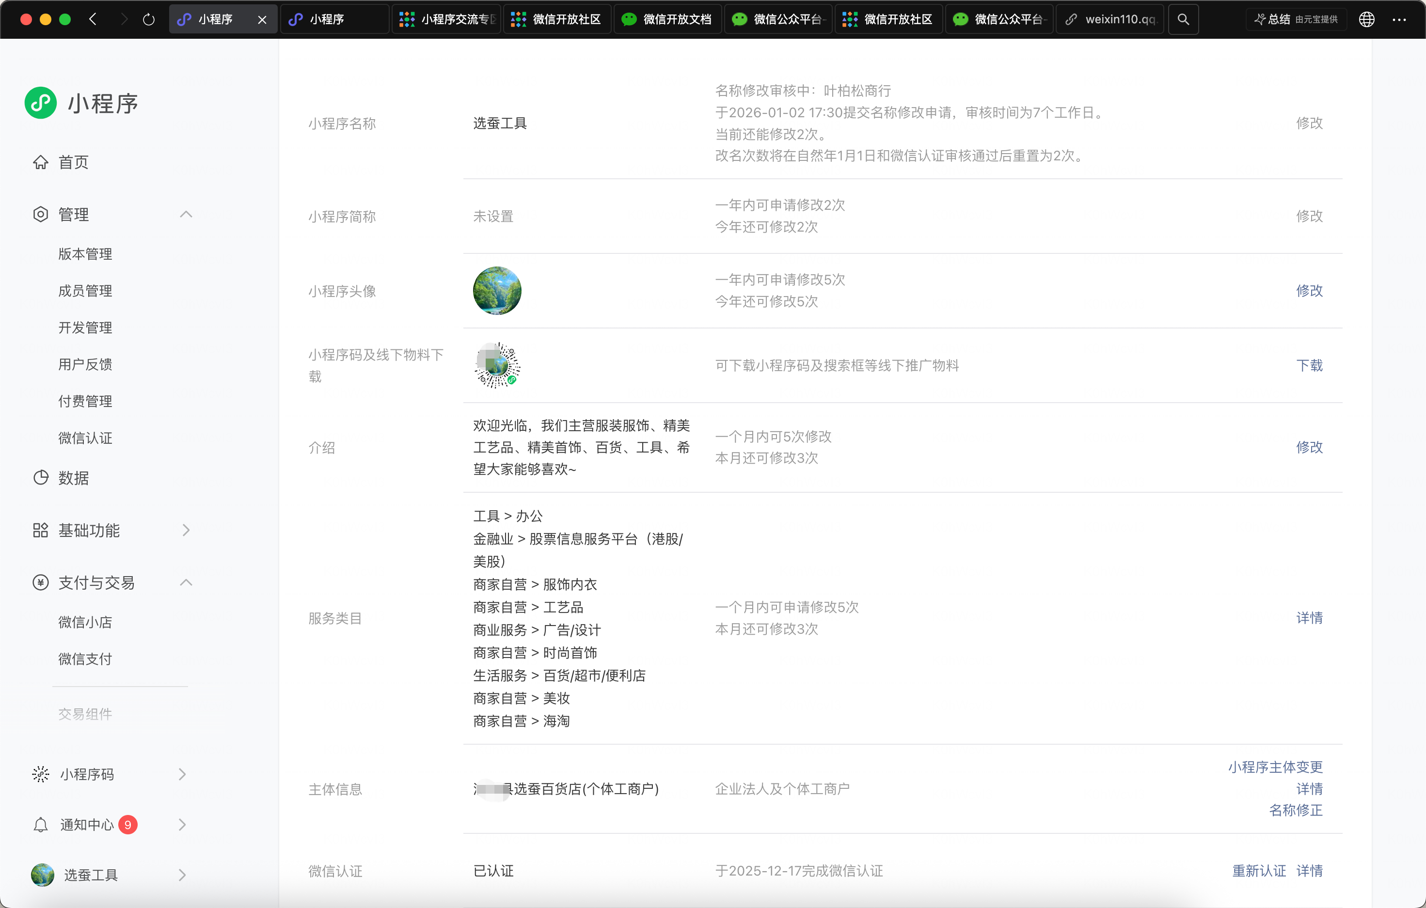Click the 数据 pie chart icon
This screenshot has width=1426, height=908.
40,478
